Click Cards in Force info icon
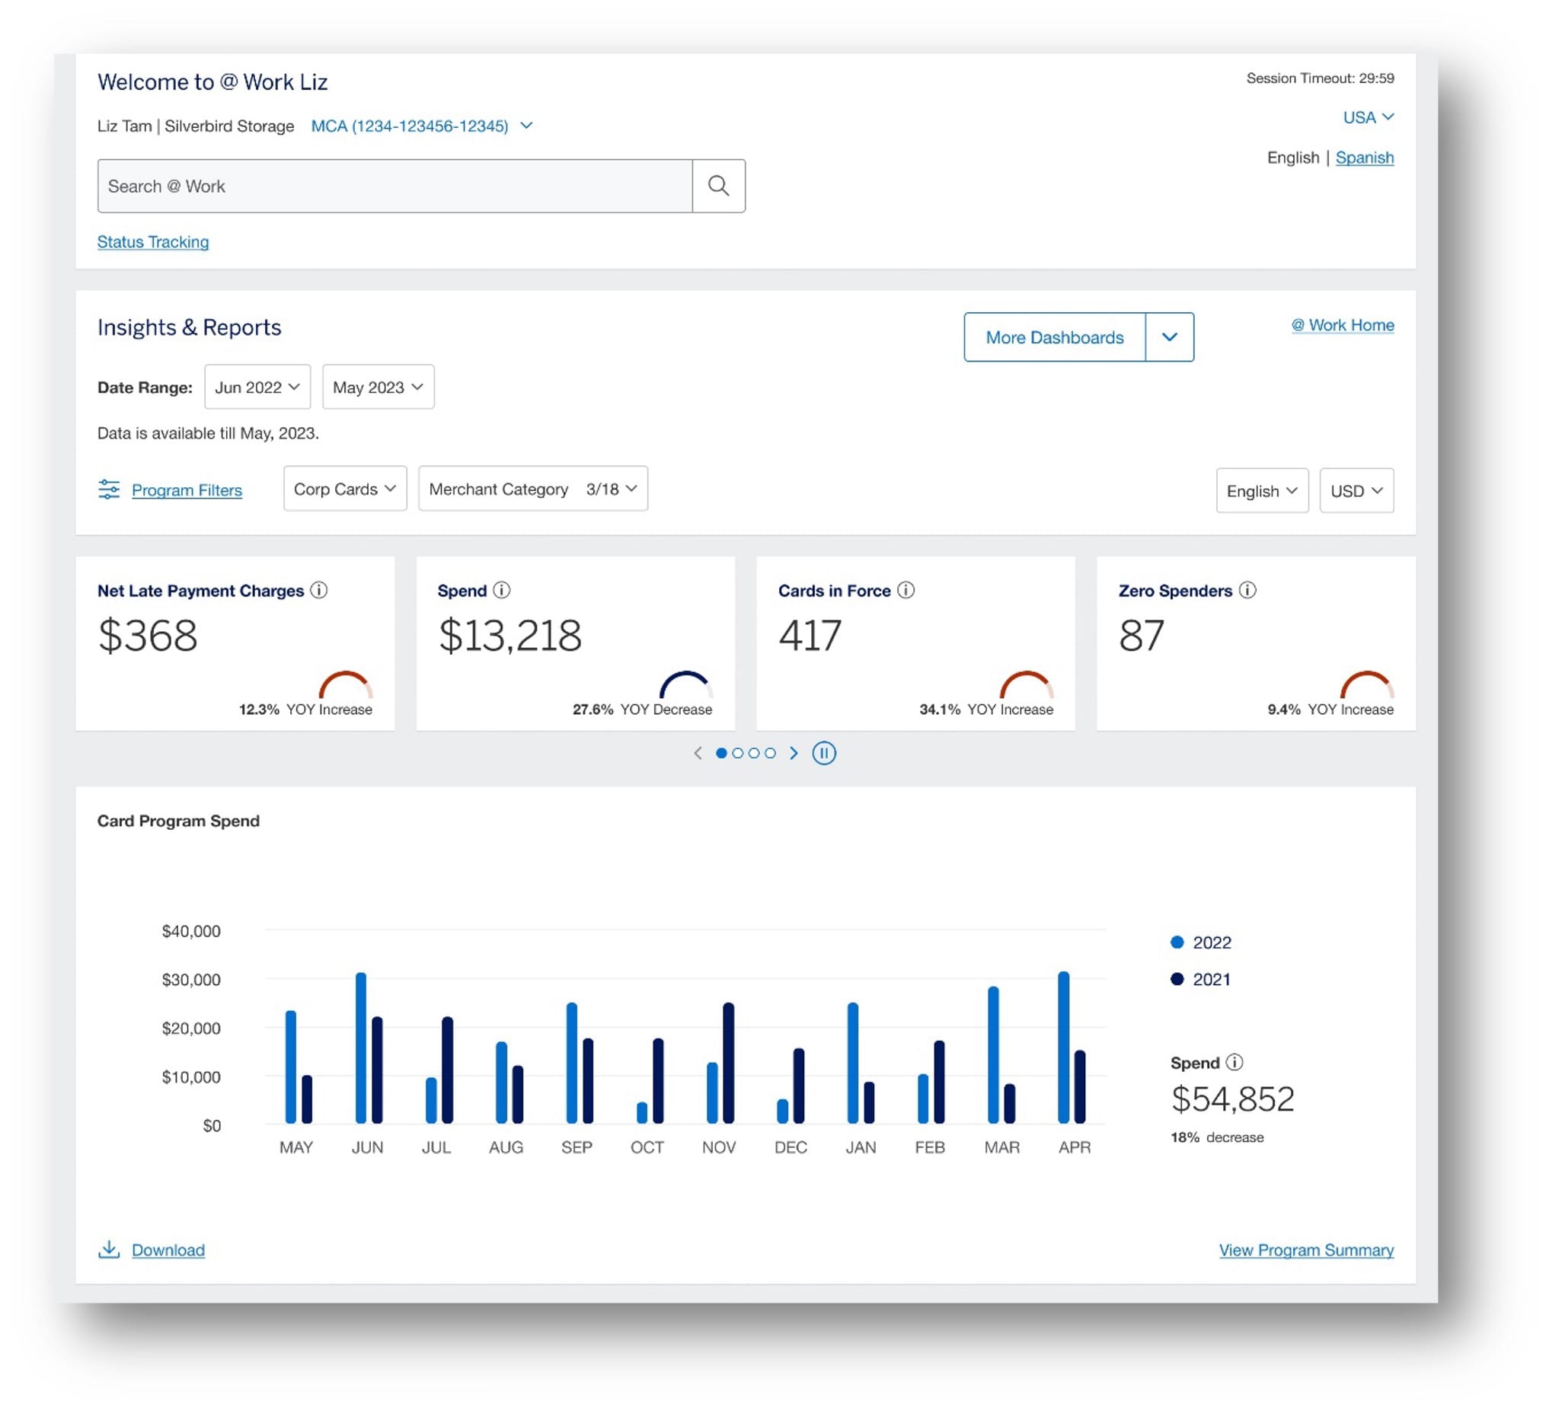 point(906,589)
